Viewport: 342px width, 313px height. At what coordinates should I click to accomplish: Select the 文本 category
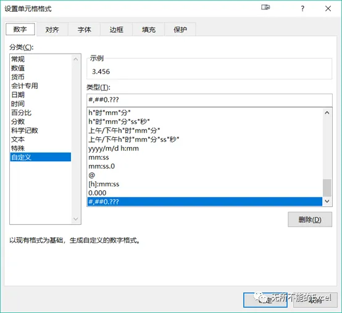[x=41, y=140]
